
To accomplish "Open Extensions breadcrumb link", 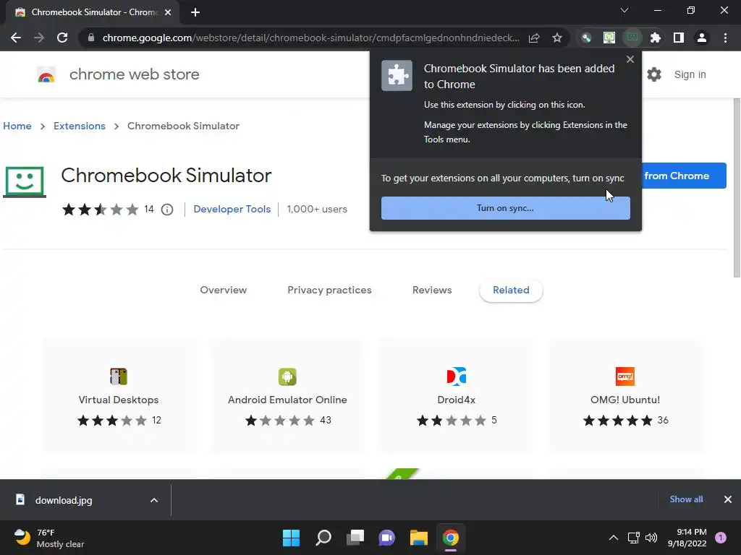I will (x=80, y=126).
